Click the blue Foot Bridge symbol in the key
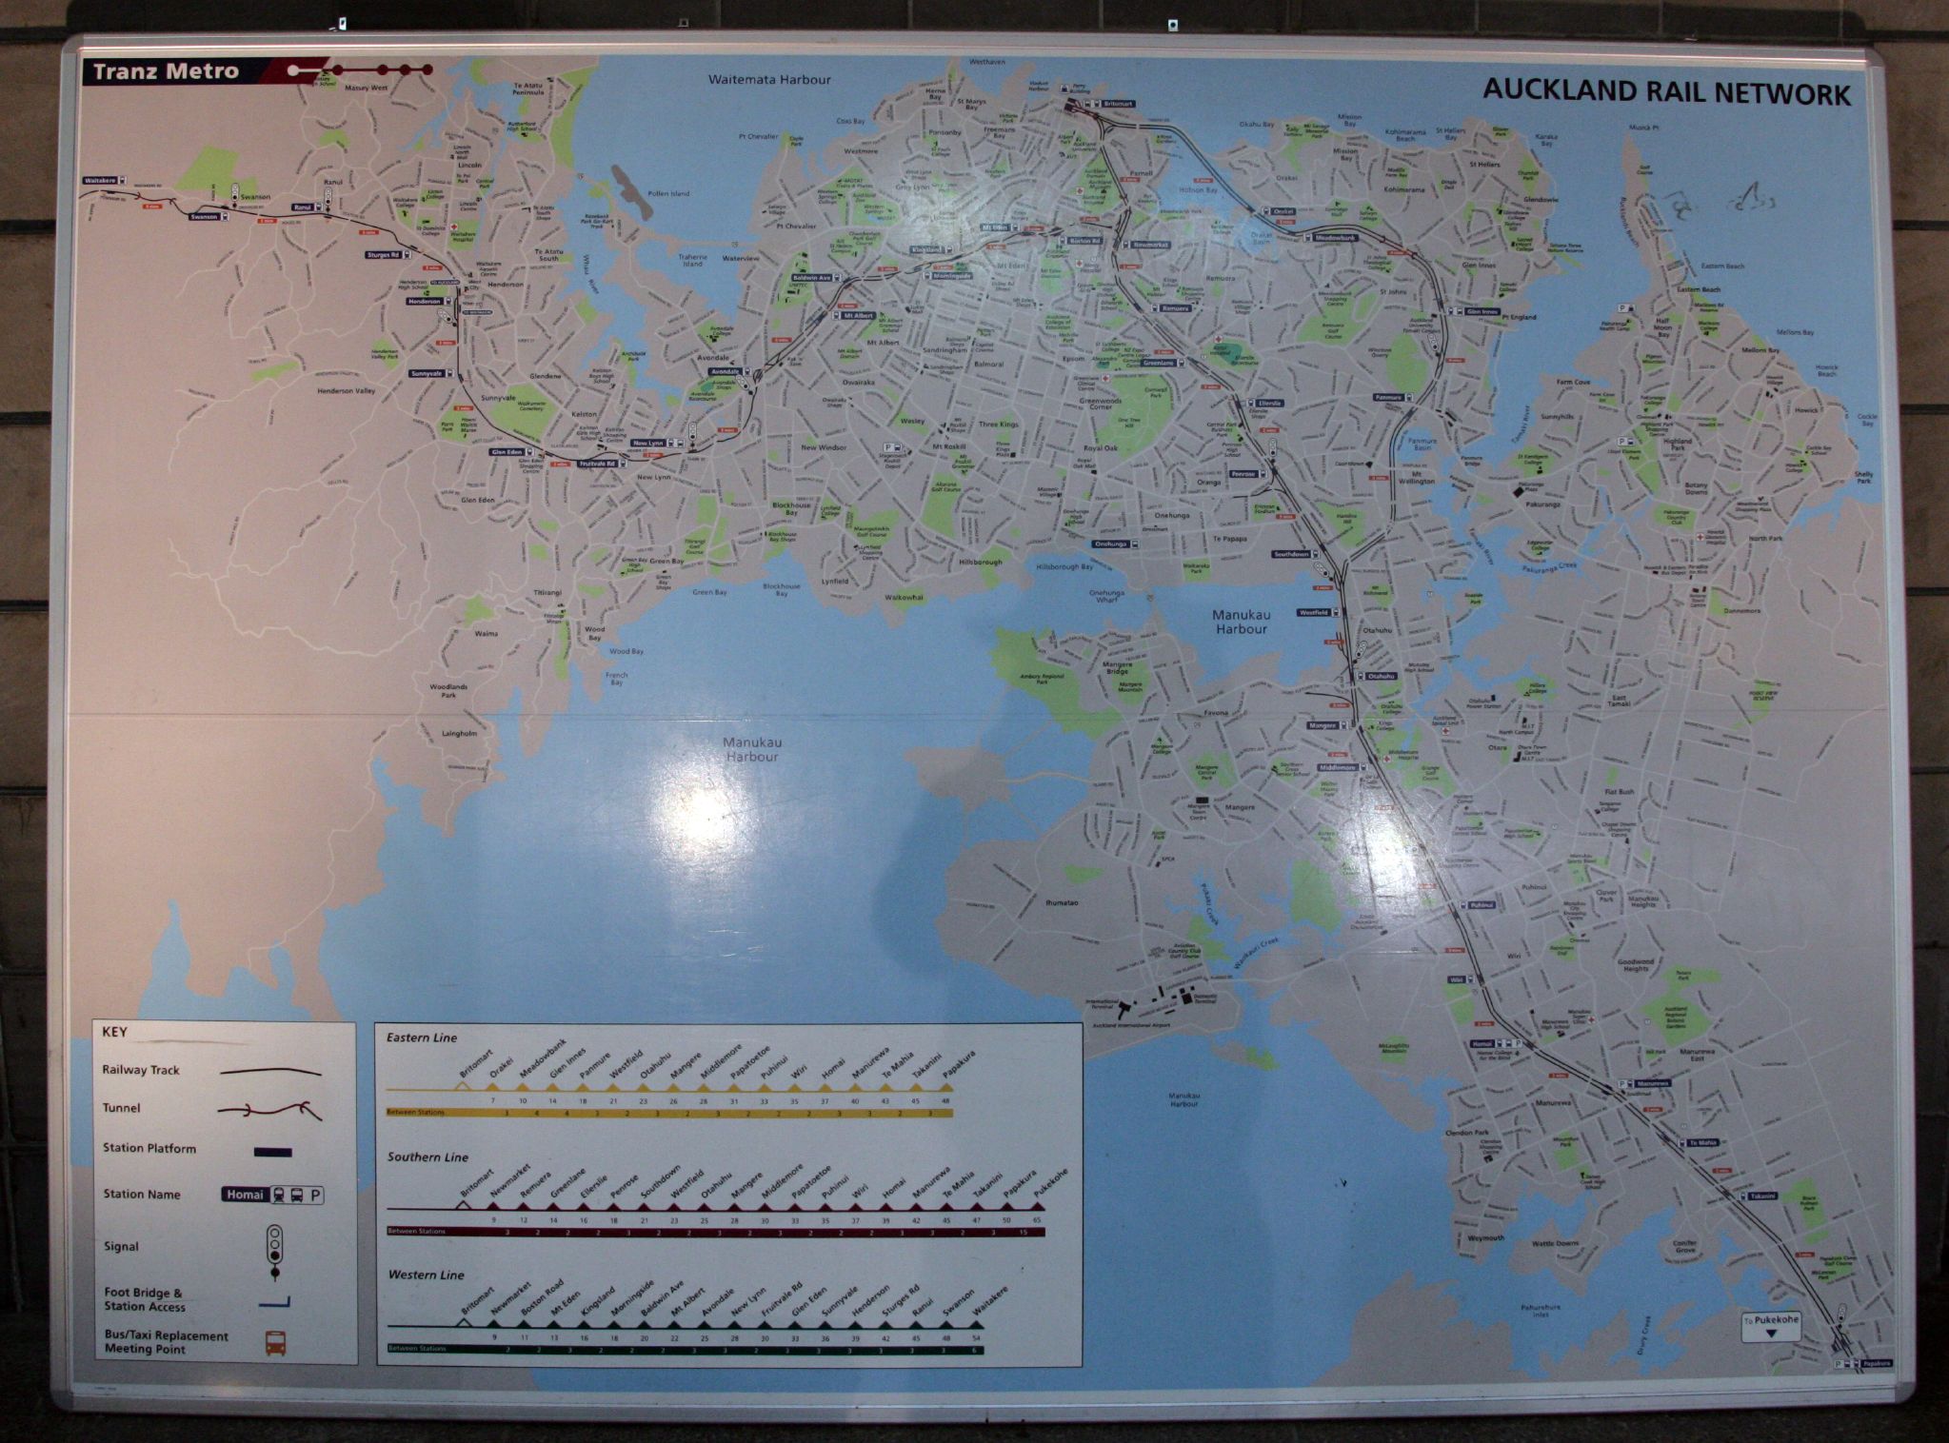 pyautogui.click(x=274, y=1302)
